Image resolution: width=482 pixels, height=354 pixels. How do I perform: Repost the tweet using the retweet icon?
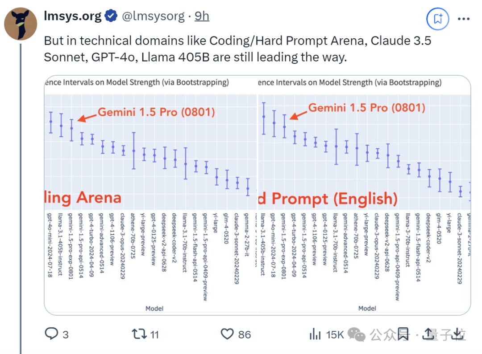click(139, 334)
